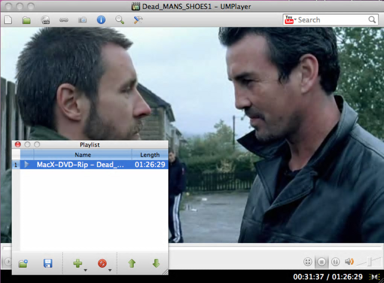The width and height of the screenshot is (384, 283).
Task: Open URL with the chain link icon
Action: [x=64, y=20]
